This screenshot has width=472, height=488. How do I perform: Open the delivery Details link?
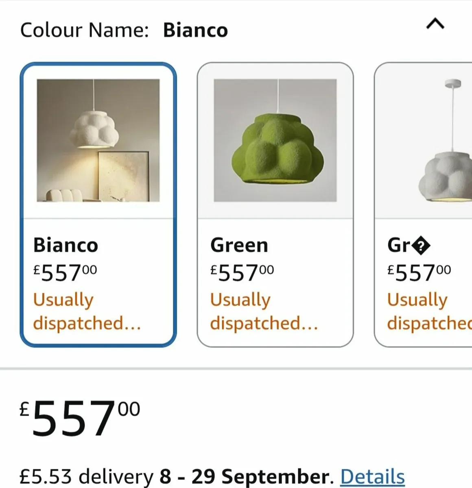(372, 477)
